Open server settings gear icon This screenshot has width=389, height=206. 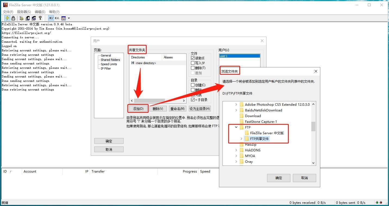click(21, 18)
